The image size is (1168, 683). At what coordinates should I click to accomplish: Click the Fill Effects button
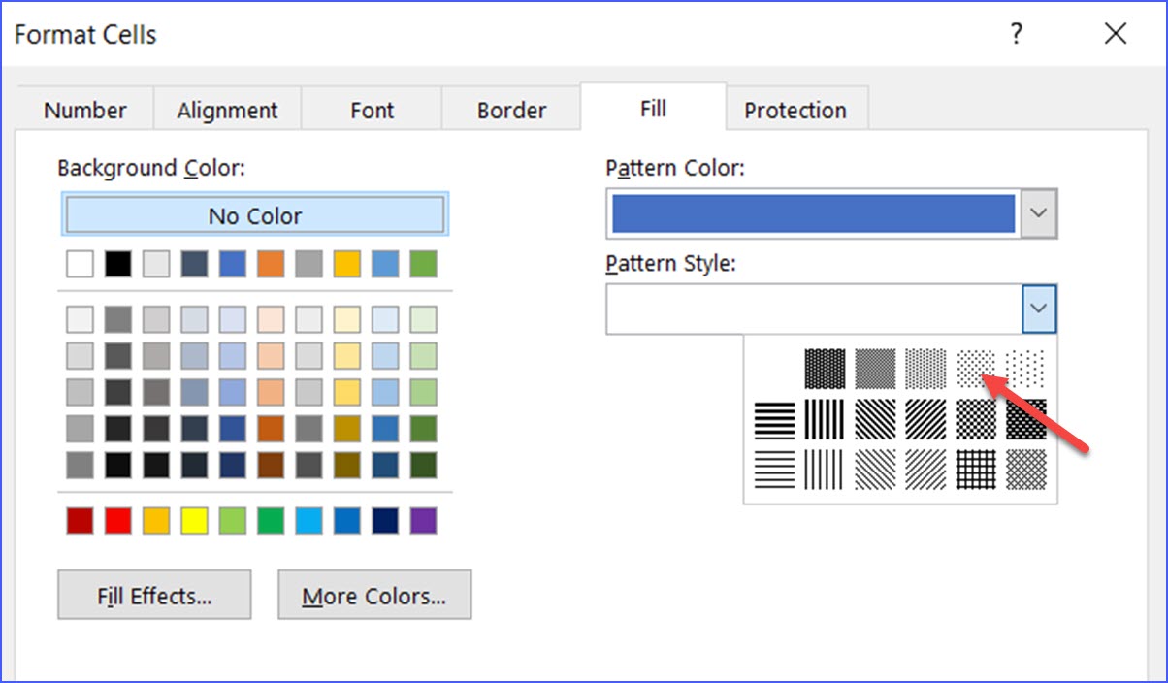pyautogui.click(x=153, y=595)
